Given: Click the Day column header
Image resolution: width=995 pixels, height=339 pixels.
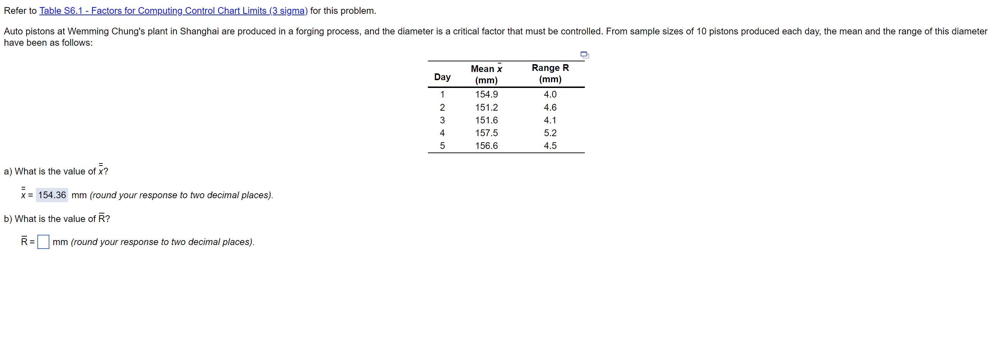Looking at the screenshot, I should pyautogui.click(x=442, y=77).
